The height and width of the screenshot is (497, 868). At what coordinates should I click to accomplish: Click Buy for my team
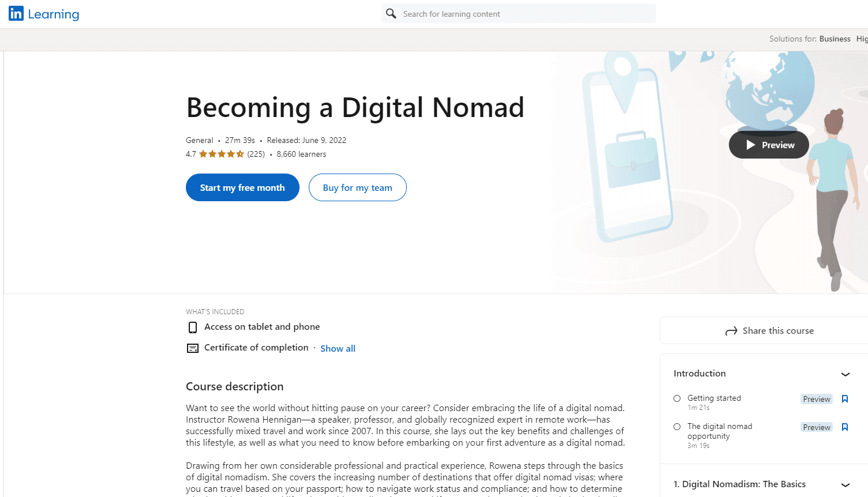pos(357,187)
